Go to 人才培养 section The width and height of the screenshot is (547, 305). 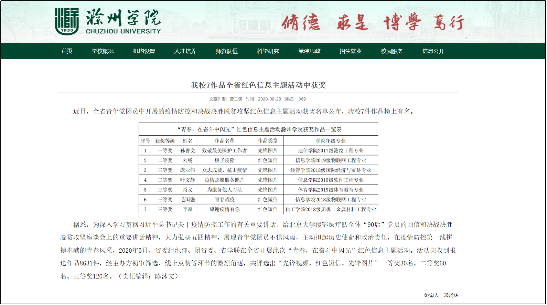pyautogui.click(x=185, y=51)
